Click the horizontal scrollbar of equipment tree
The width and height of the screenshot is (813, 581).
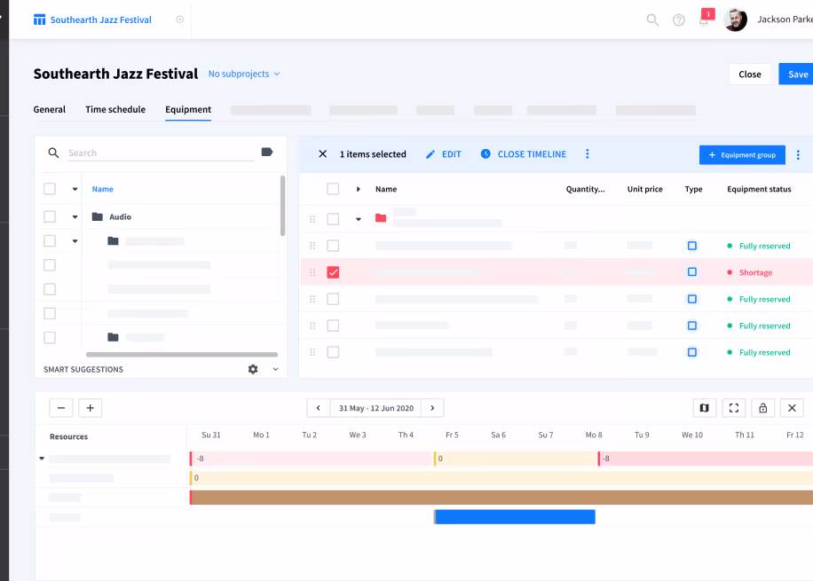182,355
